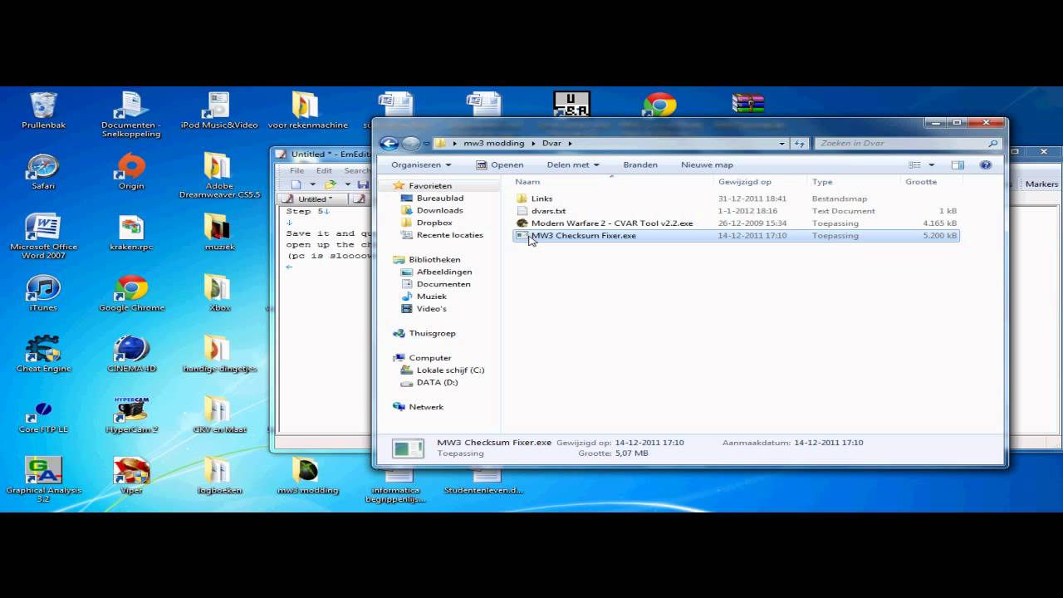Open Video's library
The height and width of the screenshot is (598, 1063).
pyautogui.click(x=431, y=308)
